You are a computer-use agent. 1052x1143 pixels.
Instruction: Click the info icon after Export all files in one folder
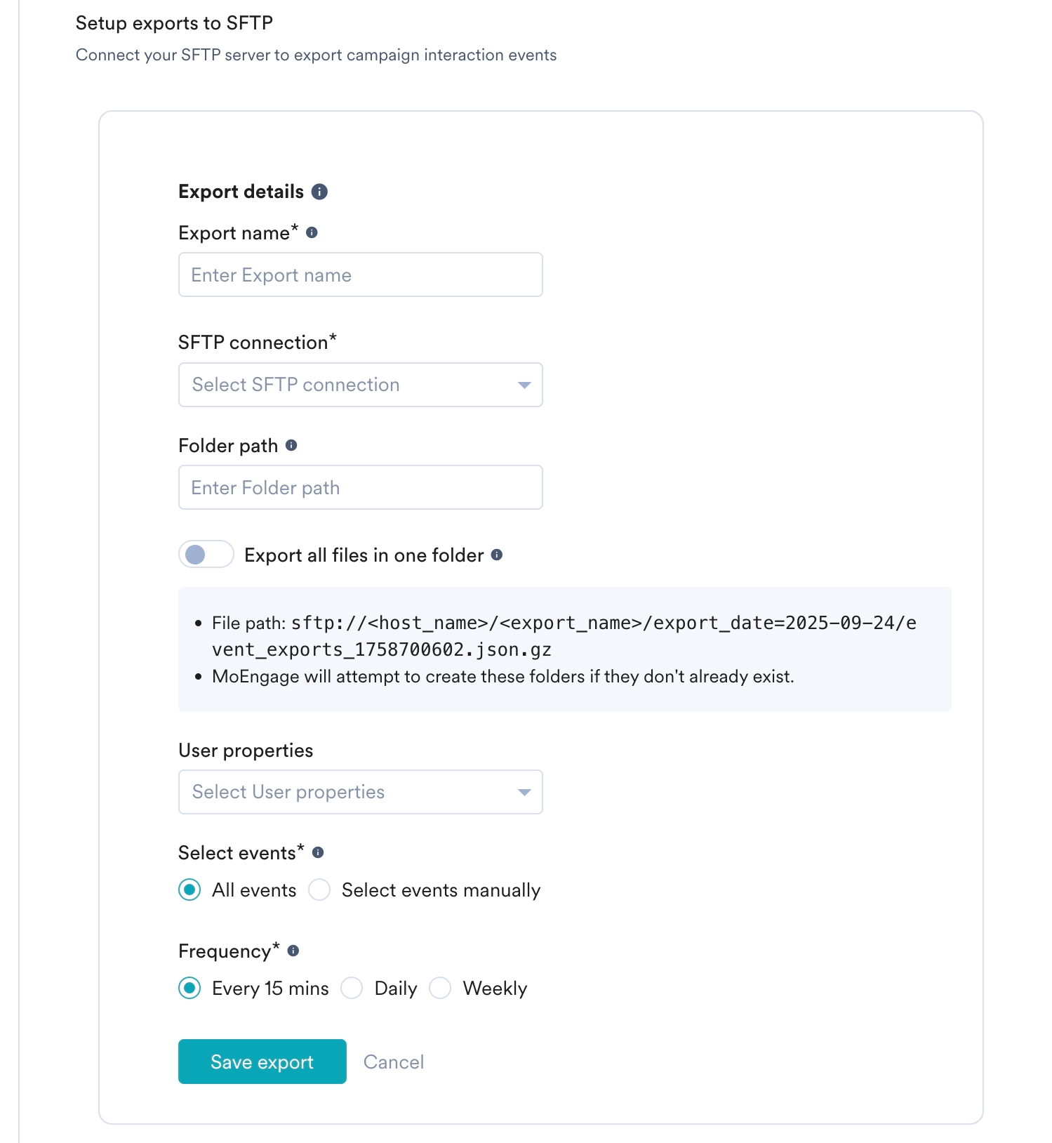498,555
